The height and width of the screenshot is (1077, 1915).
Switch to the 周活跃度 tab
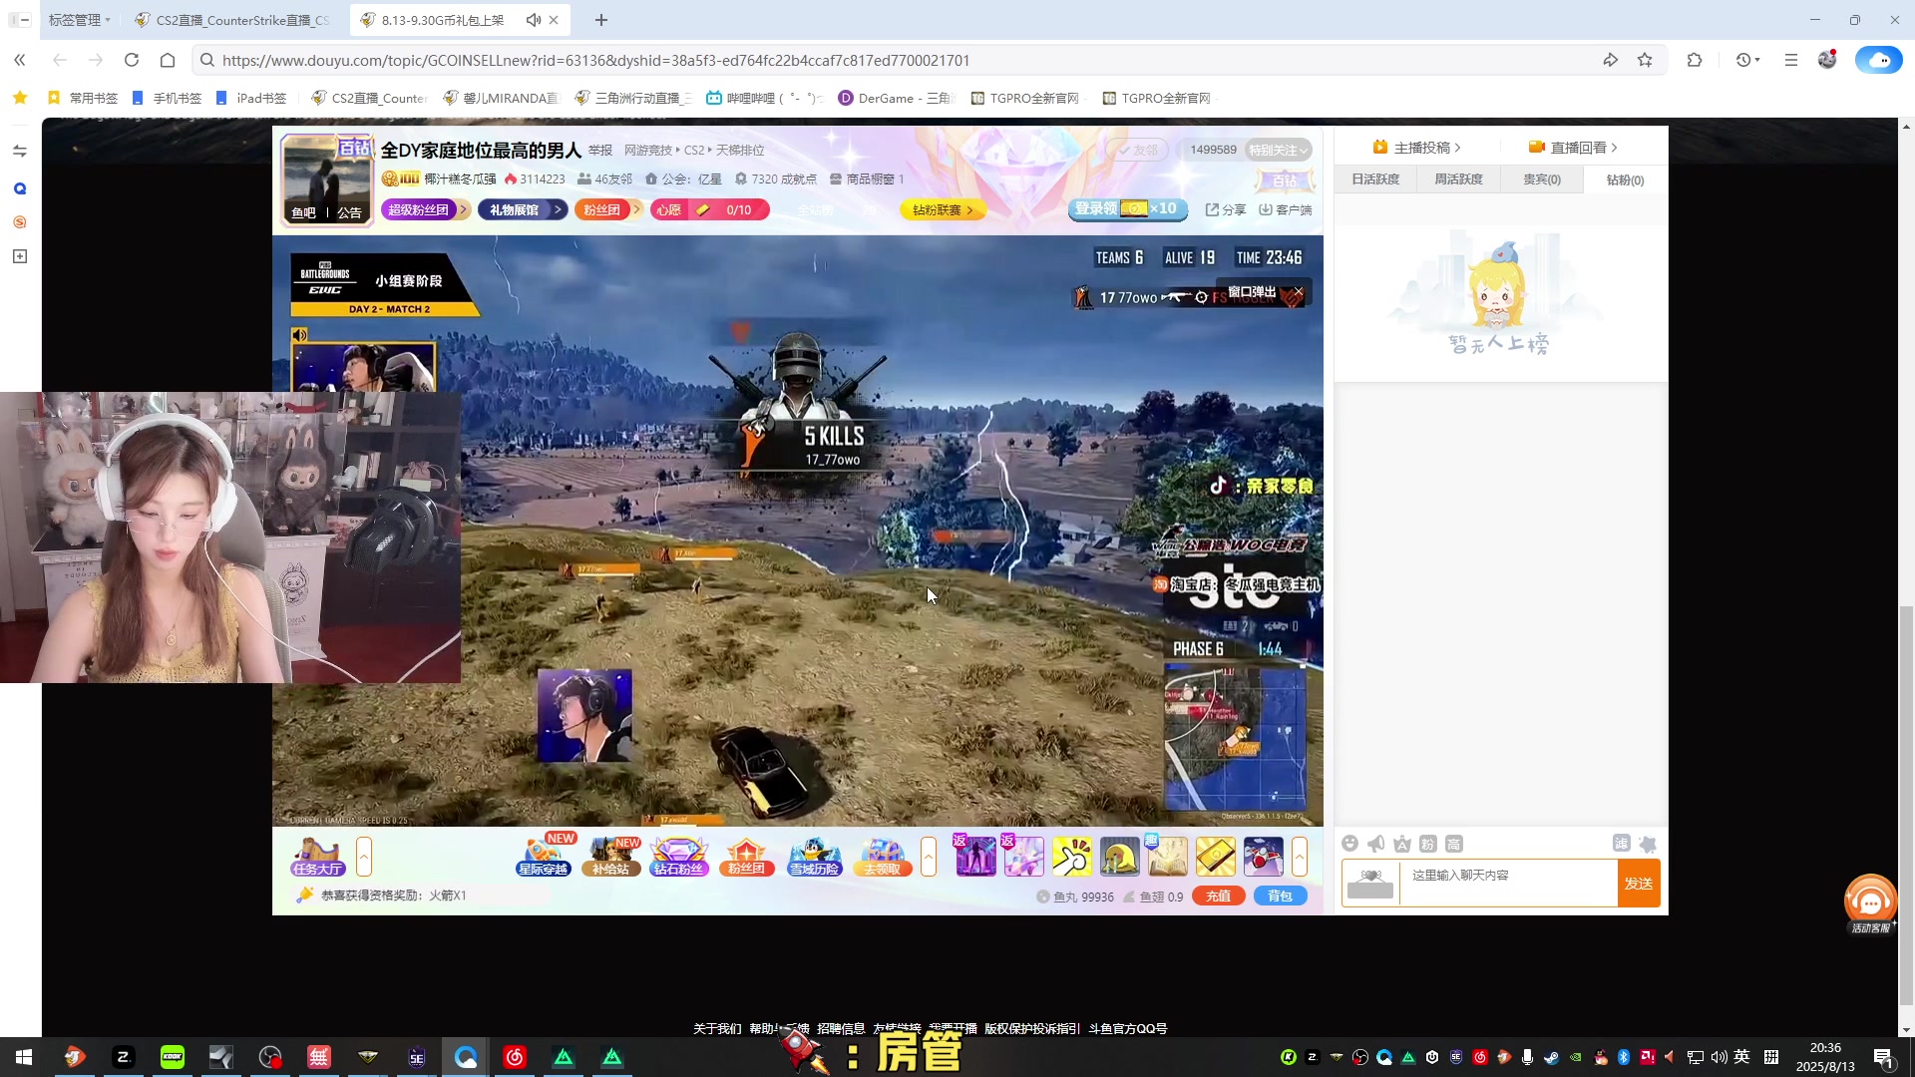[x=1458, y=179]
